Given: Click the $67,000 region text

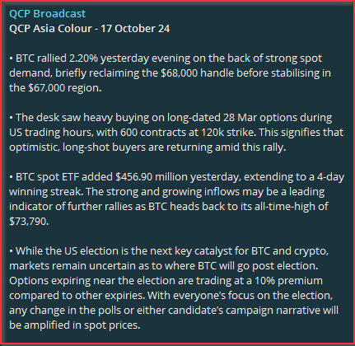Looking at the screenshot, I should [x=63, y=88].
